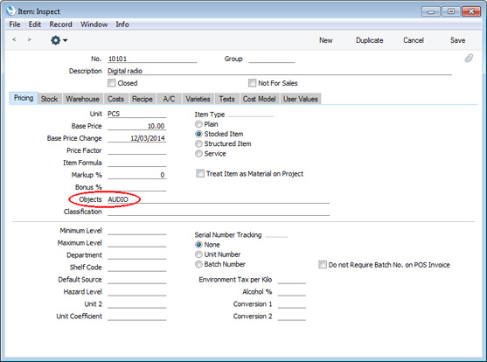Click the New button
This screenshot has width=487, height=362.
(326, 40)
